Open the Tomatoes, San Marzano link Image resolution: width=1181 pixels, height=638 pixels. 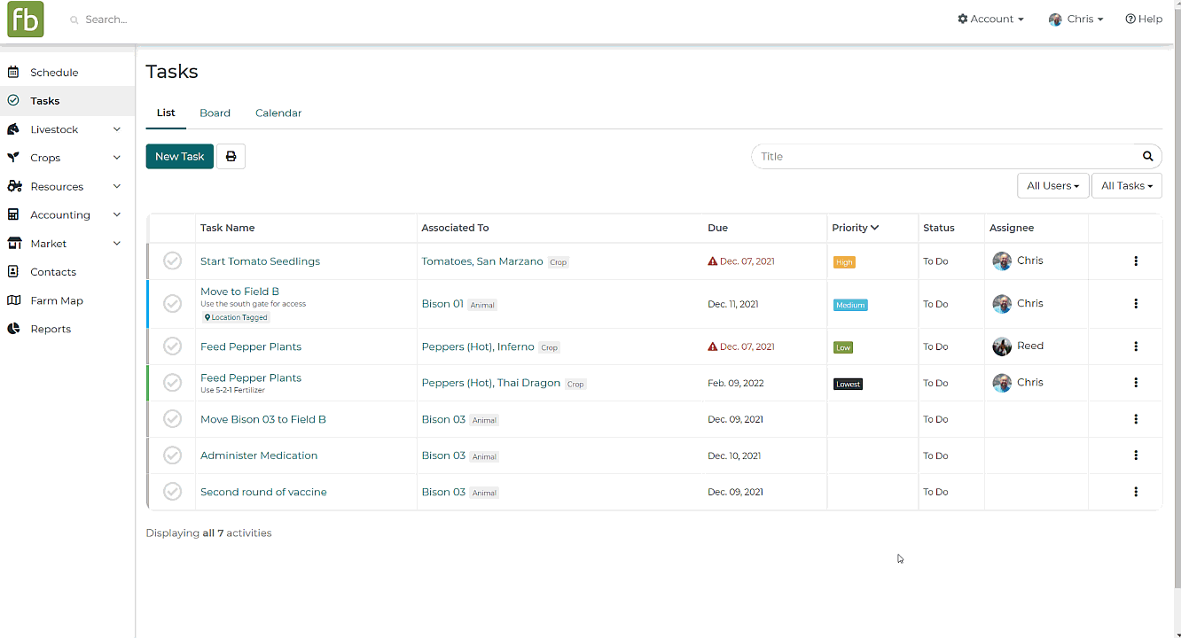coord(481,261)
